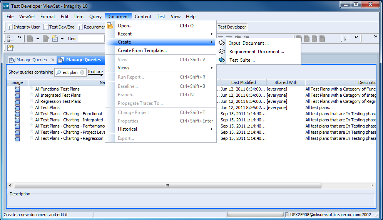The width and height of the screenshot is (383, 220).
Task: Click the magnifier icon in the query filter
Action: click(x=59, y=72)
